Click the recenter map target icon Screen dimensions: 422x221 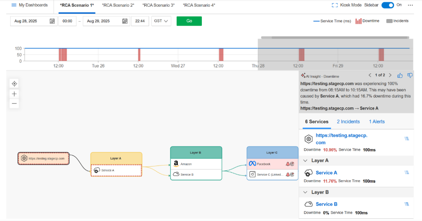[x=14, y=84]
